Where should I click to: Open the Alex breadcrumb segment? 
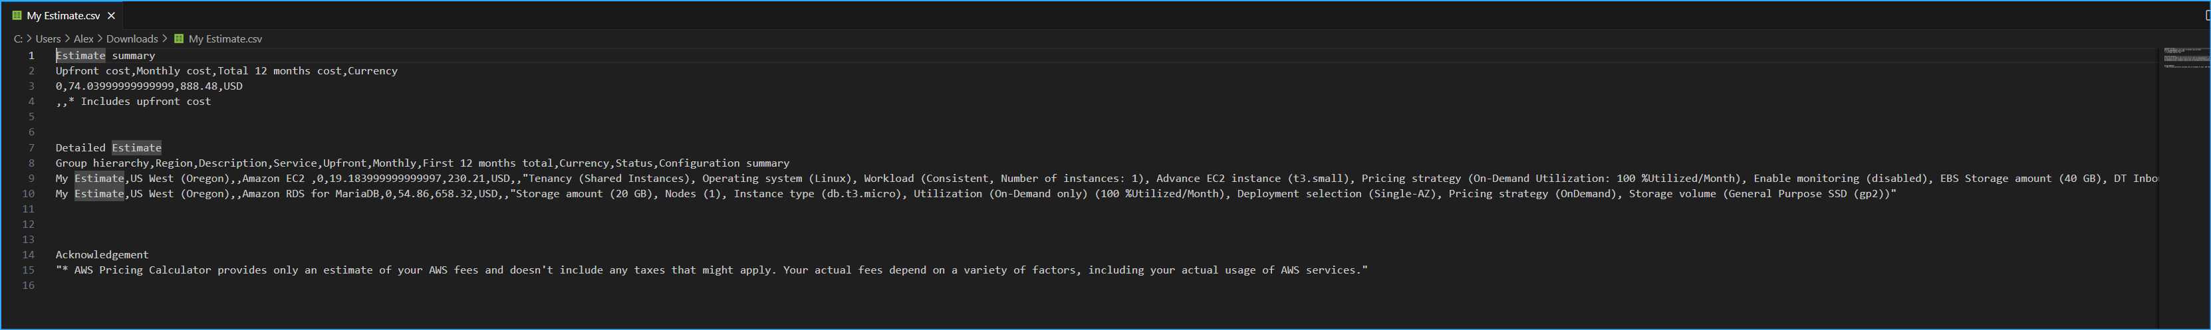(x=83, y=39)
